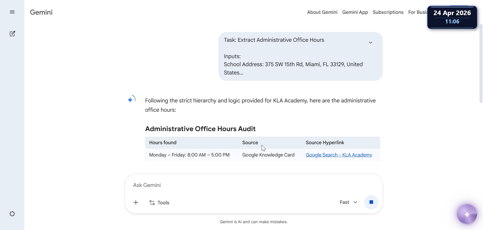Click the Gemini logo text

(x=41, y=12)
